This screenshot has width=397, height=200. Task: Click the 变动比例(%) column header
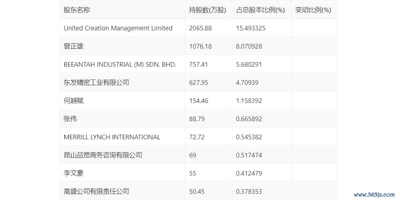coord(313,10)
